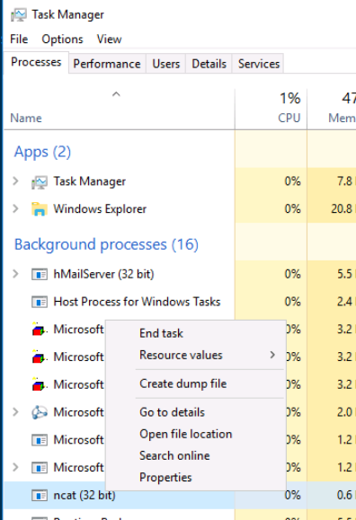Choose End task from context menu
This screenshot has height=520, width=356.
pyautogui.click(x=196, y=333)
